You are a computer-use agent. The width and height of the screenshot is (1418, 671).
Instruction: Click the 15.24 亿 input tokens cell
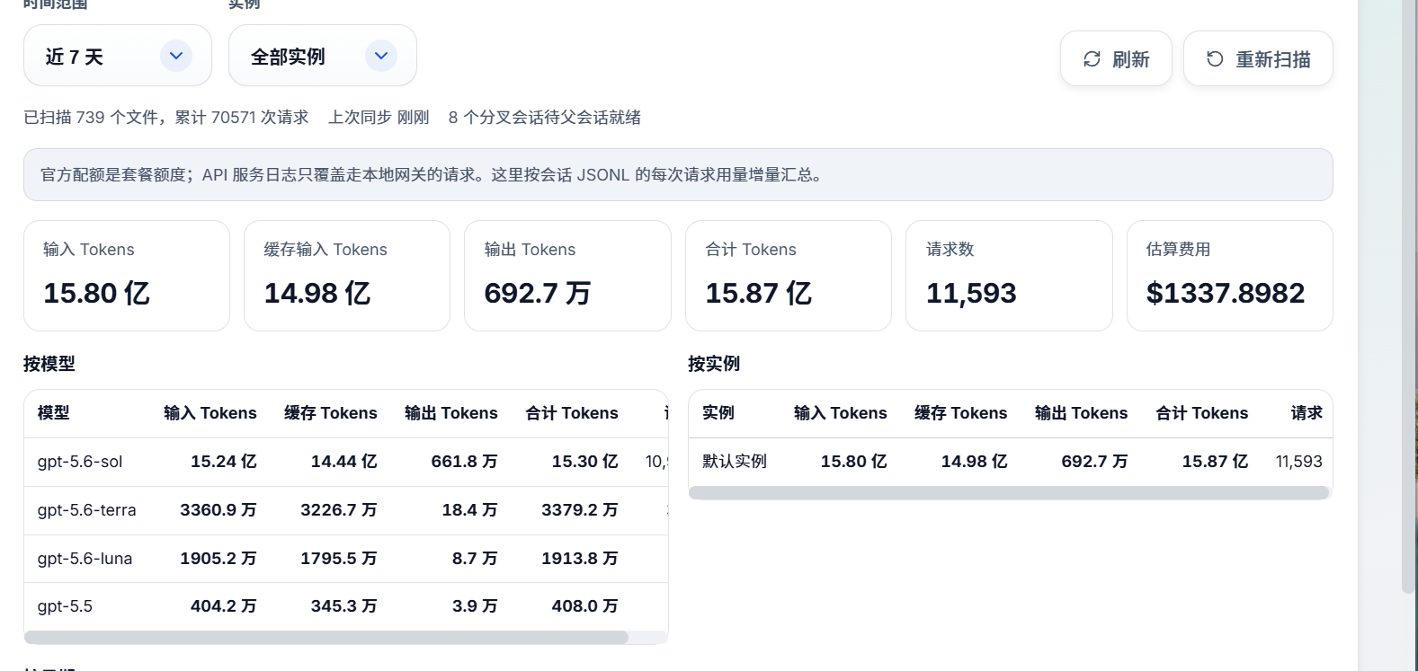(x=224, y=462)
